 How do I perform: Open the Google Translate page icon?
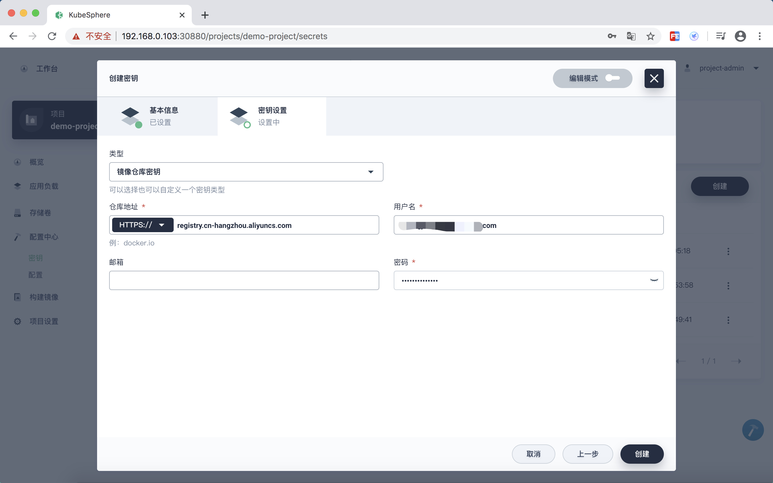pyautogui.click(x=631, y=36)
